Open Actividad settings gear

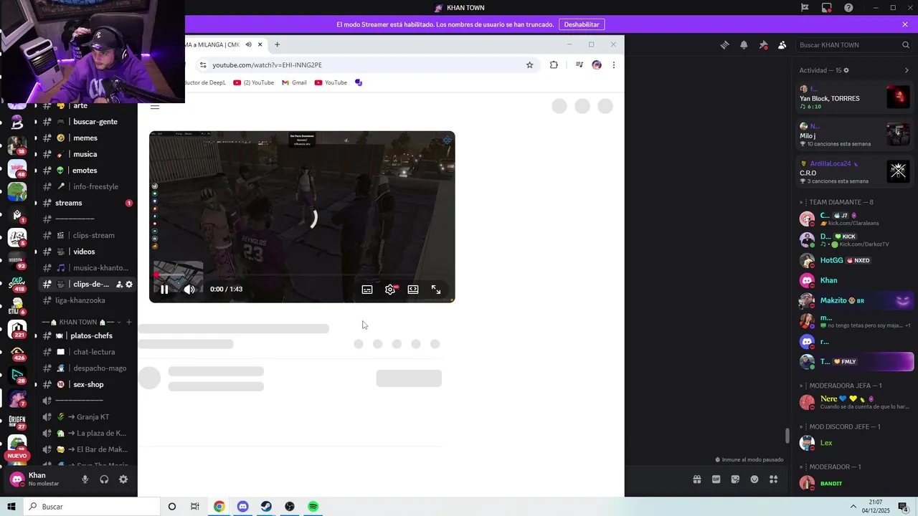pyautogui.click(x=846, y=70)
